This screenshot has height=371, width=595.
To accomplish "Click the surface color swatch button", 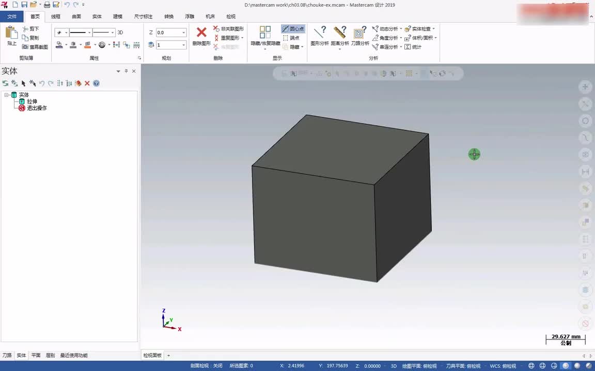I will click(x=88, y=45).
